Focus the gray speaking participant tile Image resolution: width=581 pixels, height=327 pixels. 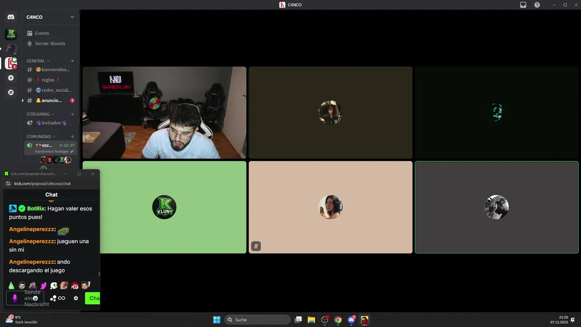(497, 207)
